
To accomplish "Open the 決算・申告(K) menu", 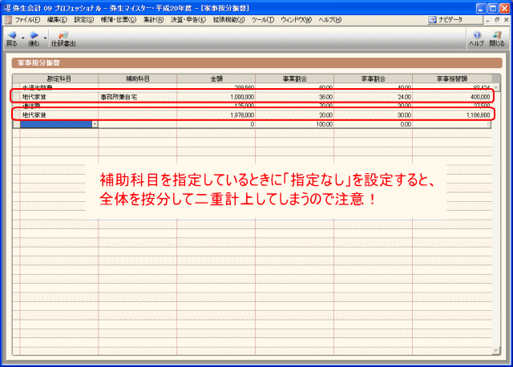I will point(188,20).
